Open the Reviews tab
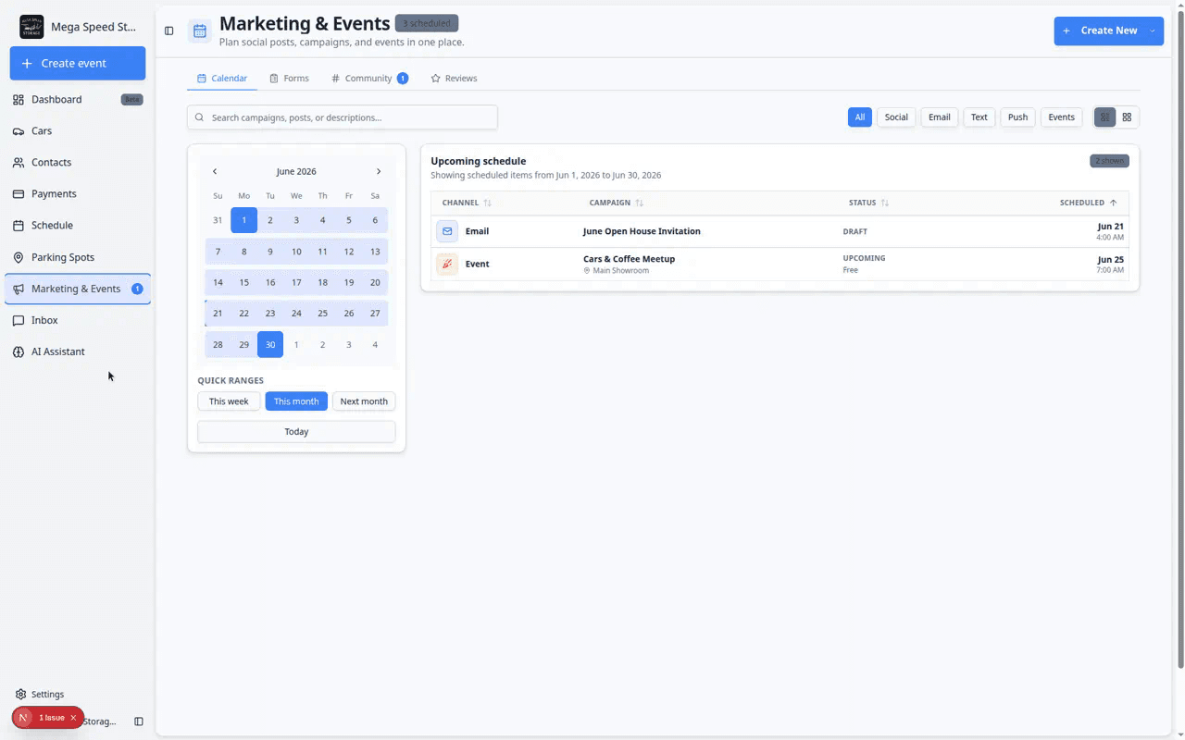 tap(454, 79)
